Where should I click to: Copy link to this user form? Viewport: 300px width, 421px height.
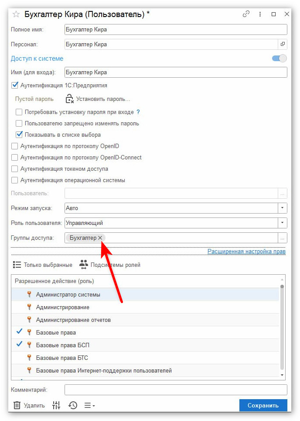point(246,14)
